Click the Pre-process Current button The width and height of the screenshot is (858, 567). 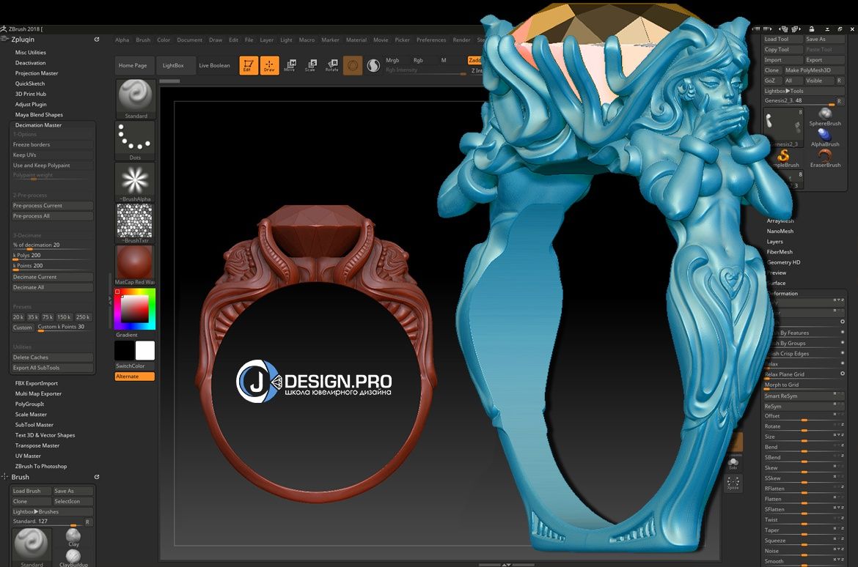pos(53,206)
